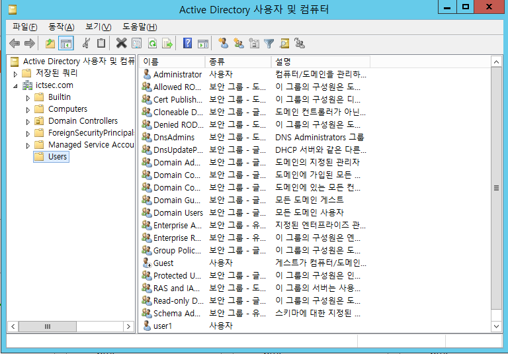Click the Refresh toolbar icon
Screen dimensions: 508x354
pyautogui.click(x=152, y=43)
